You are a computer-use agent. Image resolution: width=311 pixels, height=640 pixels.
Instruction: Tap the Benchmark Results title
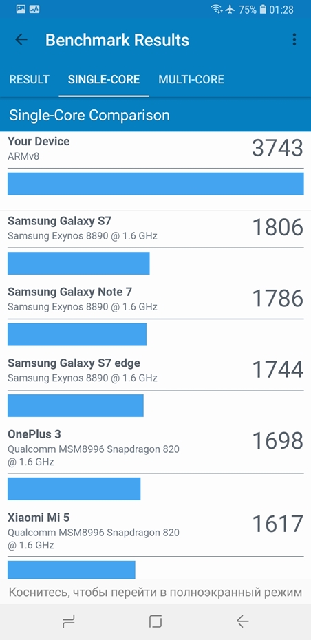click(x=117, y=40)
